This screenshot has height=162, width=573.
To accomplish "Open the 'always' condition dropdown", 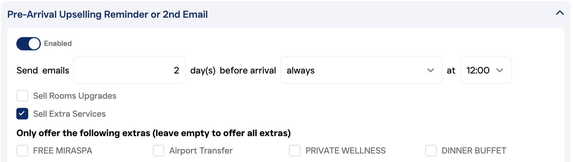I will tap(361, 70).
